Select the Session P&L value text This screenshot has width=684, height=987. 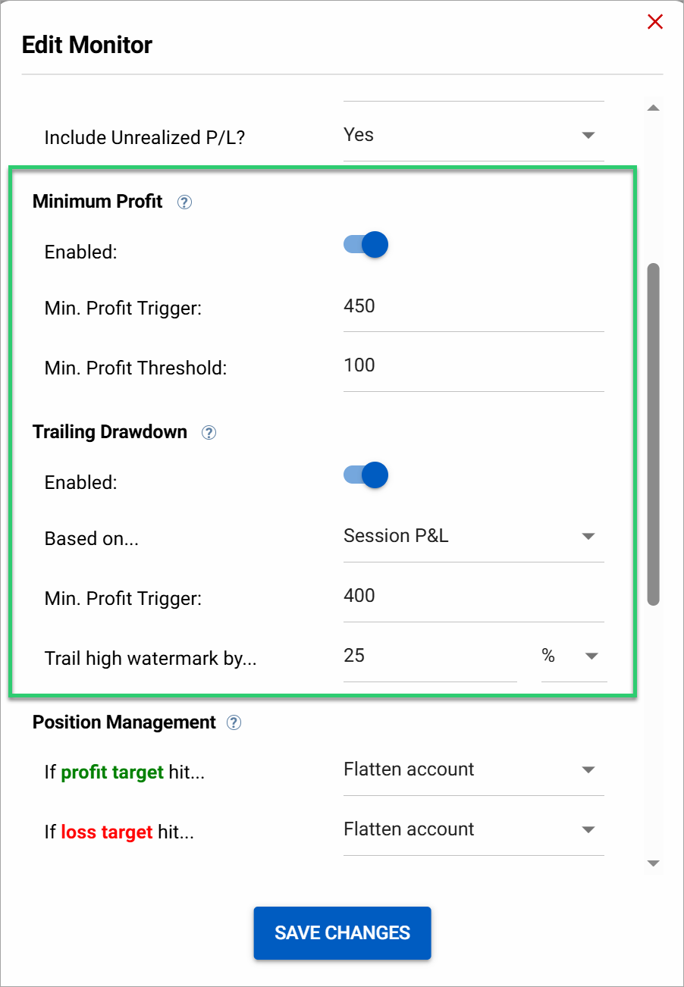pyautogui.click(x=396, y=536)
